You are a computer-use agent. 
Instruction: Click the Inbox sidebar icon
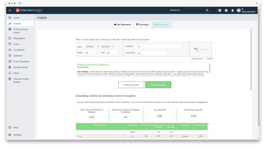[10, 73]
